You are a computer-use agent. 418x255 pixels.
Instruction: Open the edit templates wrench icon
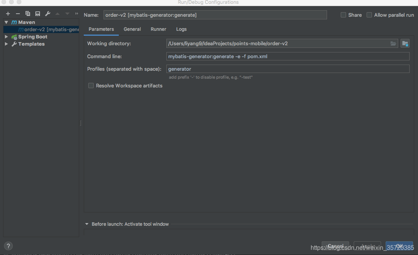[x=48, y=14]
